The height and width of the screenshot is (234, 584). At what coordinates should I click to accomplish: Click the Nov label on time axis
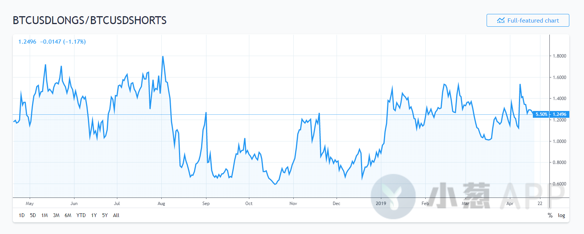293,204
